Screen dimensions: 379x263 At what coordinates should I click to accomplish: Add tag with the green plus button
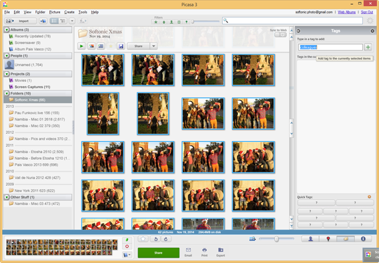coord(368,47)
